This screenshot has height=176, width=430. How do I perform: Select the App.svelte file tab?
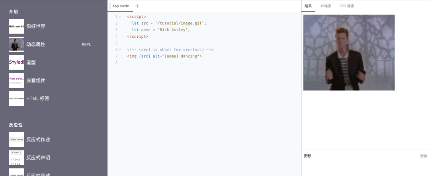(121, 6)
